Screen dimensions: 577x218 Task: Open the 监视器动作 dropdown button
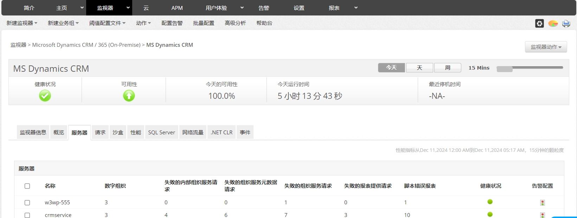[x=546, y=47]
